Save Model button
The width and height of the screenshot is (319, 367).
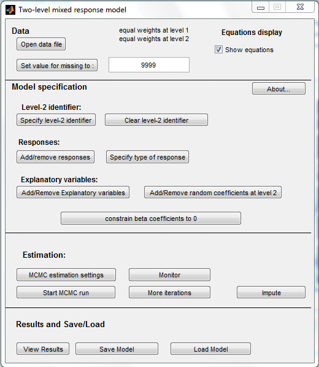117,349
